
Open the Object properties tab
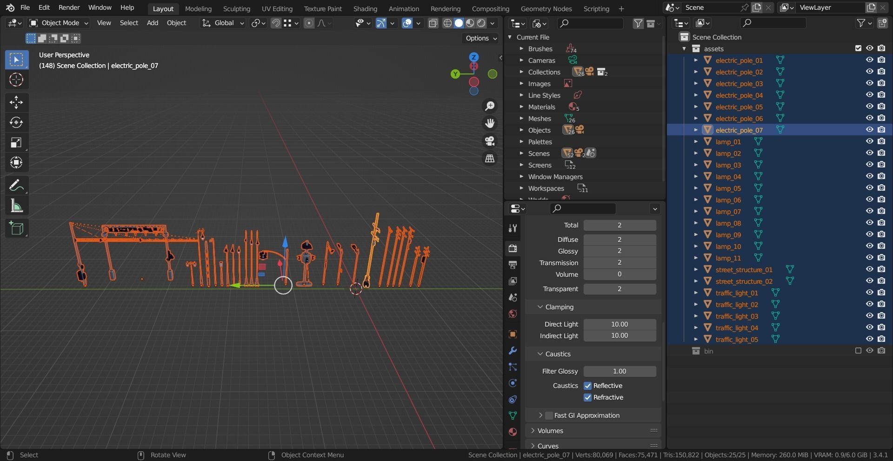point(513,334)
